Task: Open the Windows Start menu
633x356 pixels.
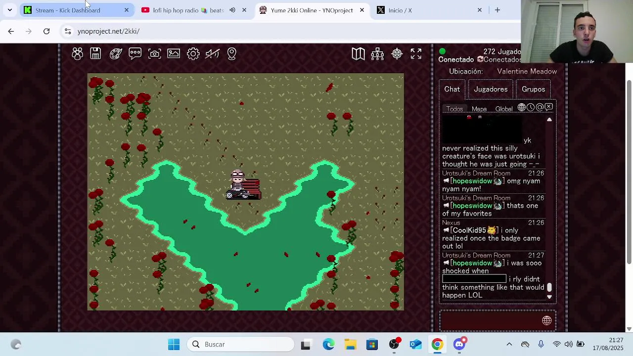Action: tap(174, 345)
